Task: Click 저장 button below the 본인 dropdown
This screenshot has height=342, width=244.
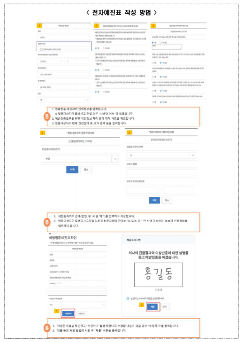Action: (x=72, y=170)
